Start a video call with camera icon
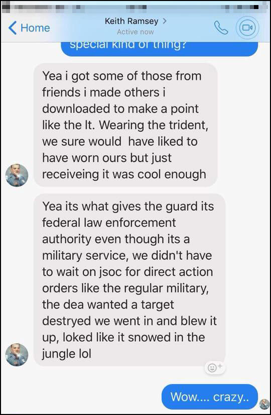Screen dimensions: 271x415 (247, 28)
